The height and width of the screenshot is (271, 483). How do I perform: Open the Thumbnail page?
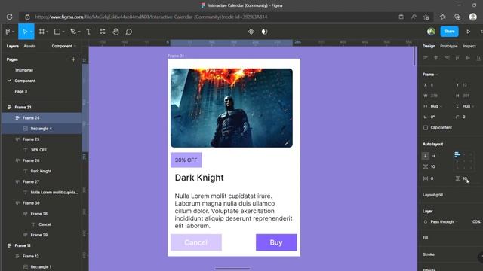[23, 70]
